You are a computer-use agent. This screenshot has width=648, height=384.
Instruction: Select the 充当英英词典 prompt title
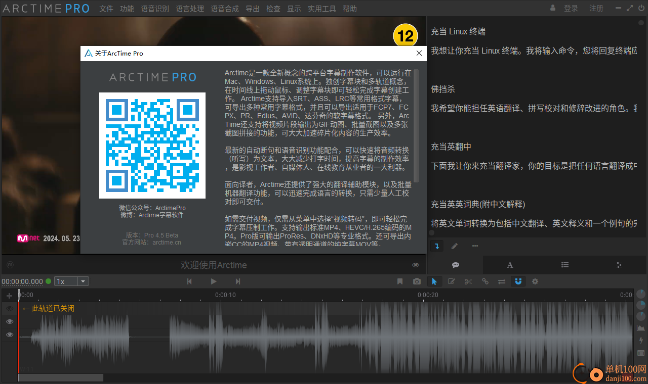pos(478,204)
